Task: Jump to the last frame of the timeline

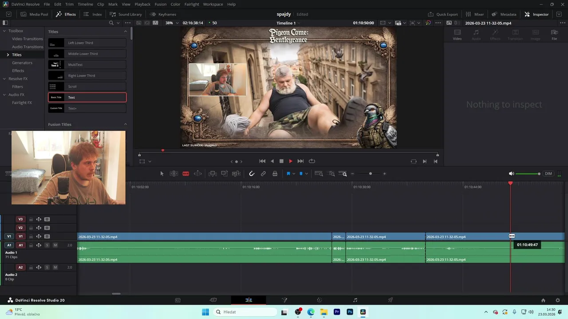Action: (x=300, y=161)
